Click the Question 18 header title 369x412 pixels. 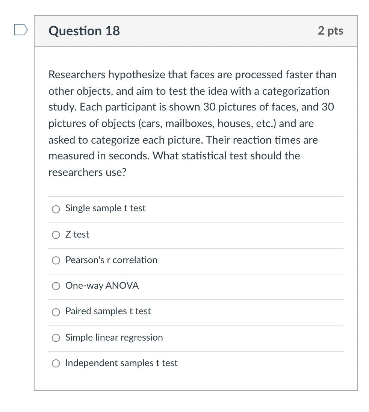click(83, 31)
